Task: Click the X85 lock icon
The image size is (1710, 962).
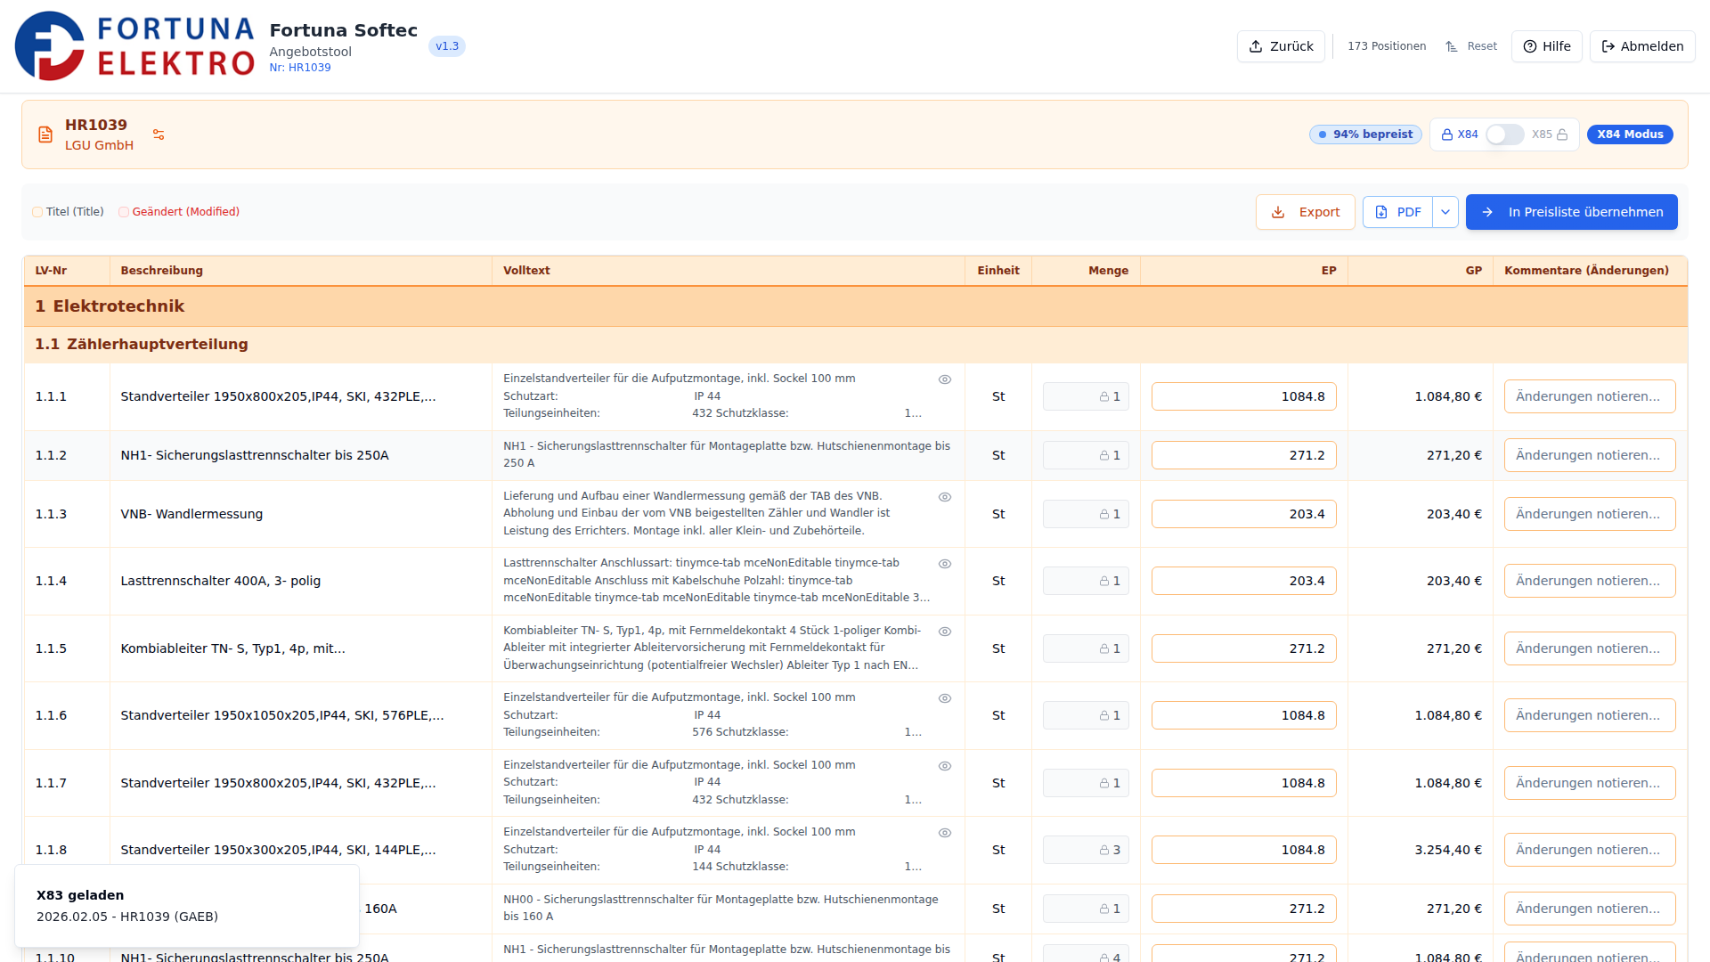Action: click(1562, 135)
